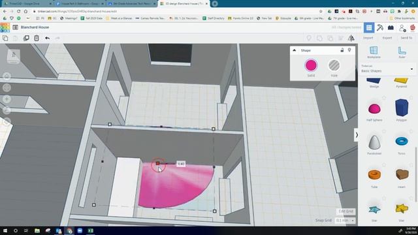Select the Ruler tool
Screen dimensions: 418x235
pyautogui.click(x=402, y=52)
